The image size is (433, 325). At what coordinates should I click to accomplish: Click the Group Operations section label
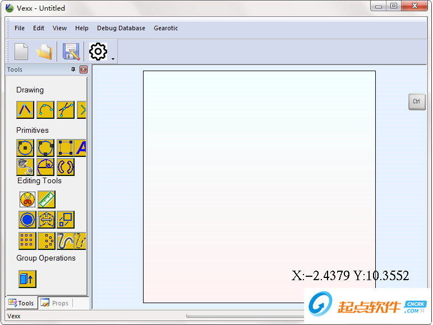[46, 258]
